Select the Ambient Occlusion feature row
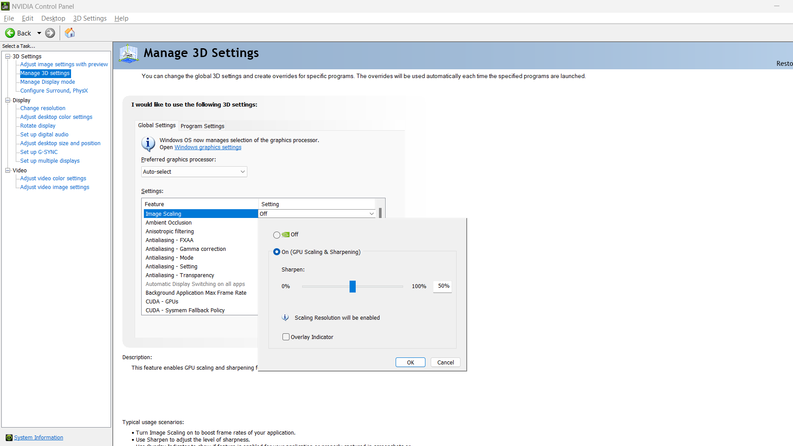The width and height of the screenshot is (793, 446). [201, 223]
